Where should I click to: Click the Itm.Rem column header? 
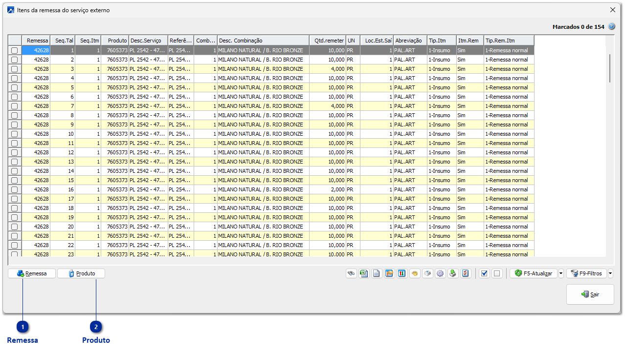coord(470,41)
